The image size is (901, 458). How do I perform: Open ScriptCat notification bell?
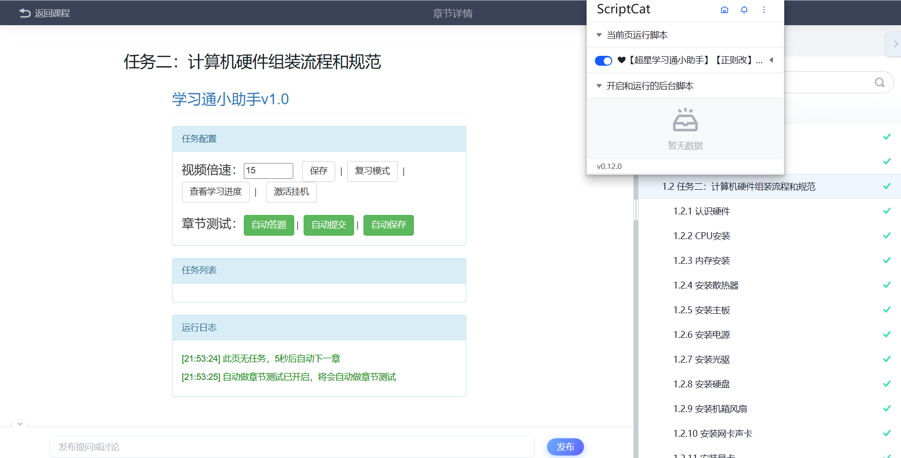[x=744, y=10]
